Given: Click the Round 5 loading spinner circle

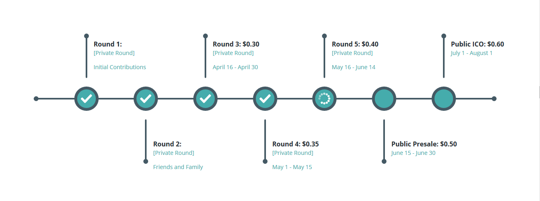Looking at the screenshot, I should pyautogui.click(x=324, y=99).
